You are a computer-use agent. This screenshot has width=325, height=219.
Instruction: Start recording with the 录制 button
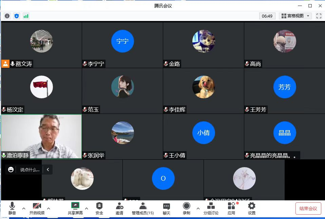[x=186, y=208]
